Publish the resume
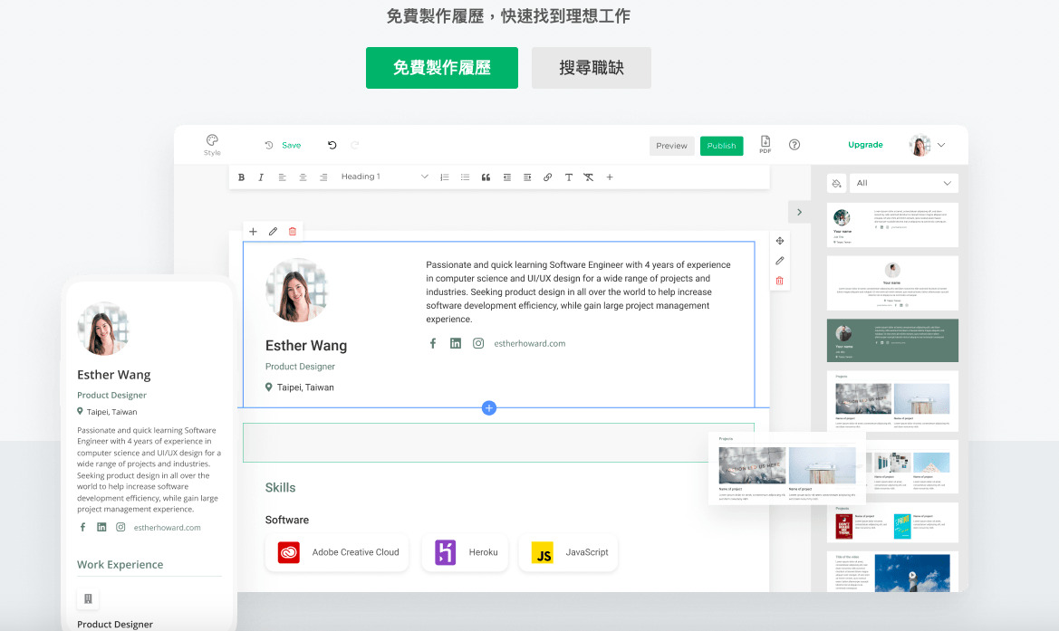The height and width of the screenshot is (631, 1059). [x=721, y=146]
